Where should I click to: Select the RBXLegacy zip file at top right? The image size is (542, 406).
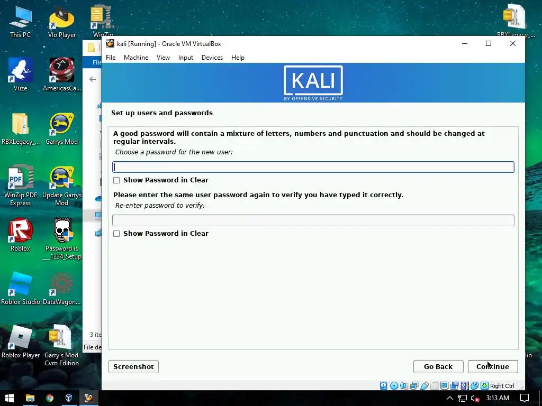coord(515,20)
